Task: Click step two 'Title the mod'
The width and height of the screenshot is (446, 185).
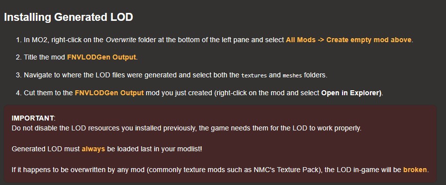Action: [x=77, y=57]
